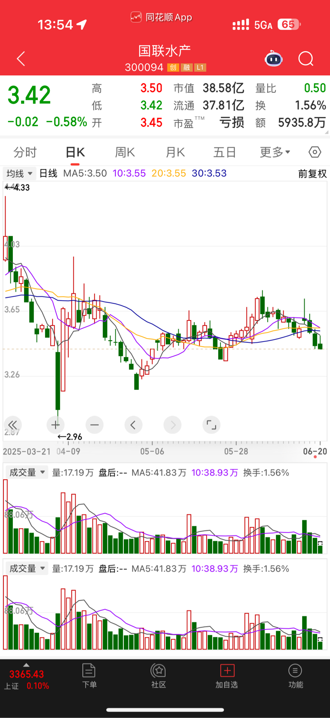Tap the 3365.43 index value
The image size is (330, 718).
pos(27,674)
